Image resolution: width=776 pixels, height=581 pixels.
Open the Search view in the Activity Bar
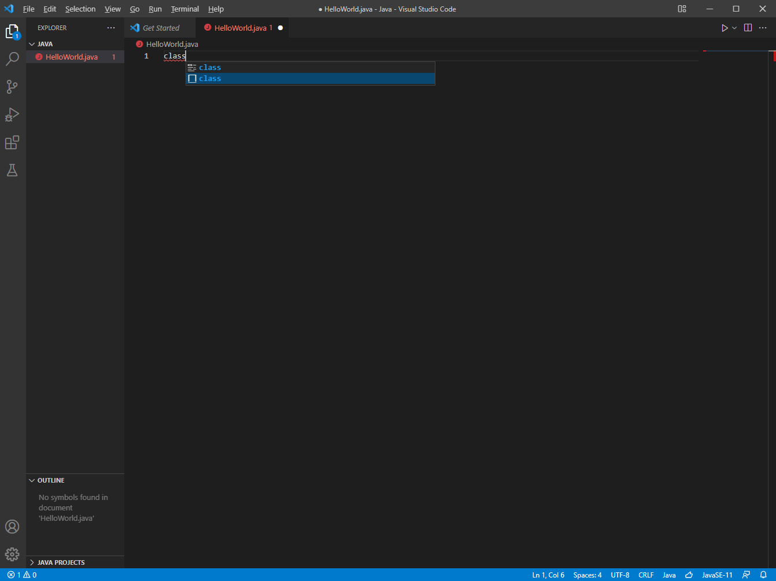[12, 58]
